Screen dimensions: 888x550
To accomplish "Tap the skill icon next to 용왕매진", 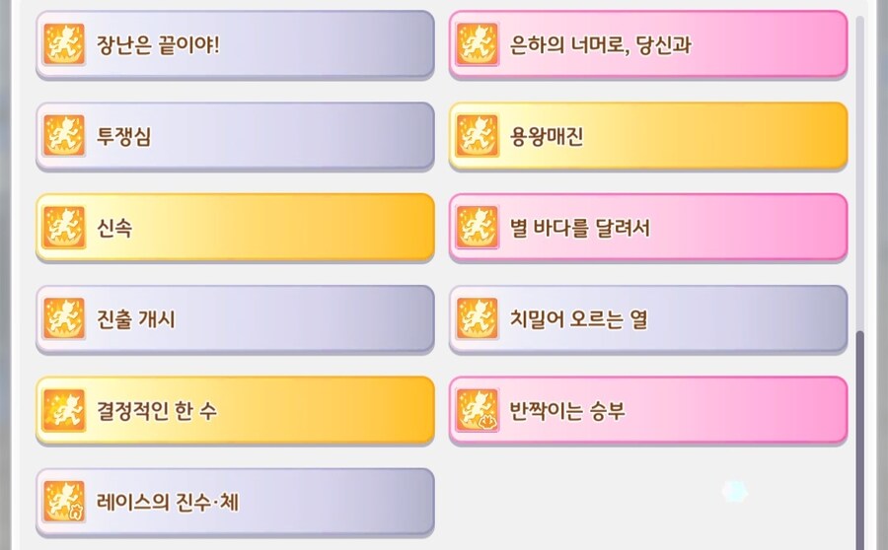I will click(478, 136).
